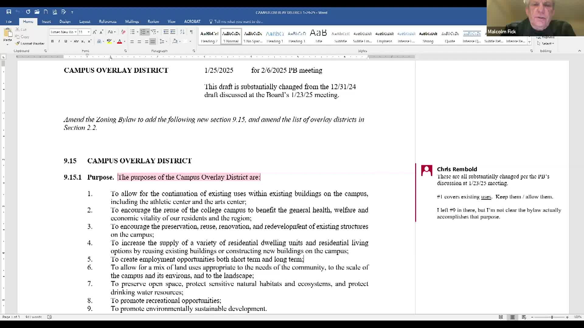Toggle Italic formatting
584x328 pixels.
tap(59, 41)
